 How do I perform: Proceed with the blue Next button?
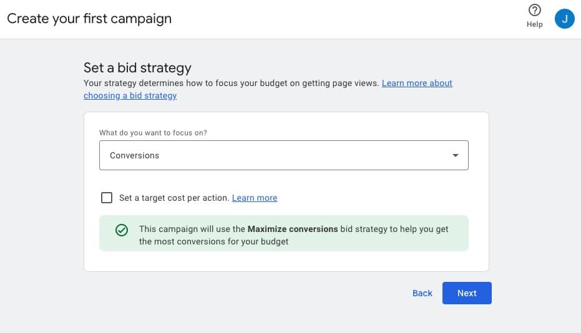pos(467,293)
